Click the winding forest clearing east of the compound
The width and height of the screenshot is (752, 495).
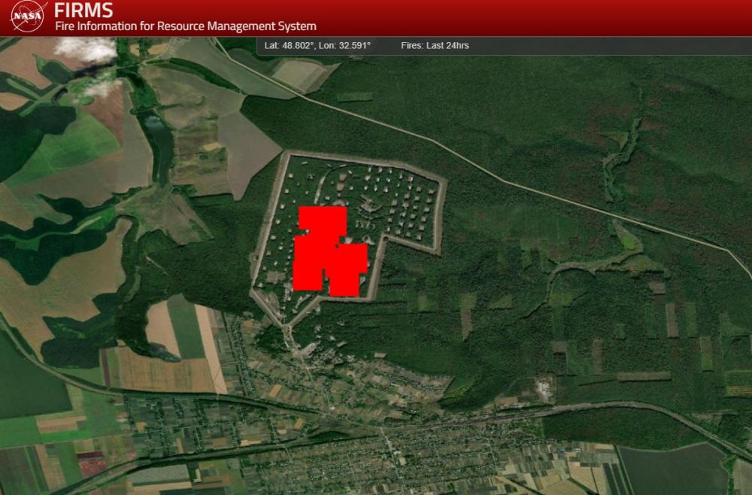pos(594,263)
